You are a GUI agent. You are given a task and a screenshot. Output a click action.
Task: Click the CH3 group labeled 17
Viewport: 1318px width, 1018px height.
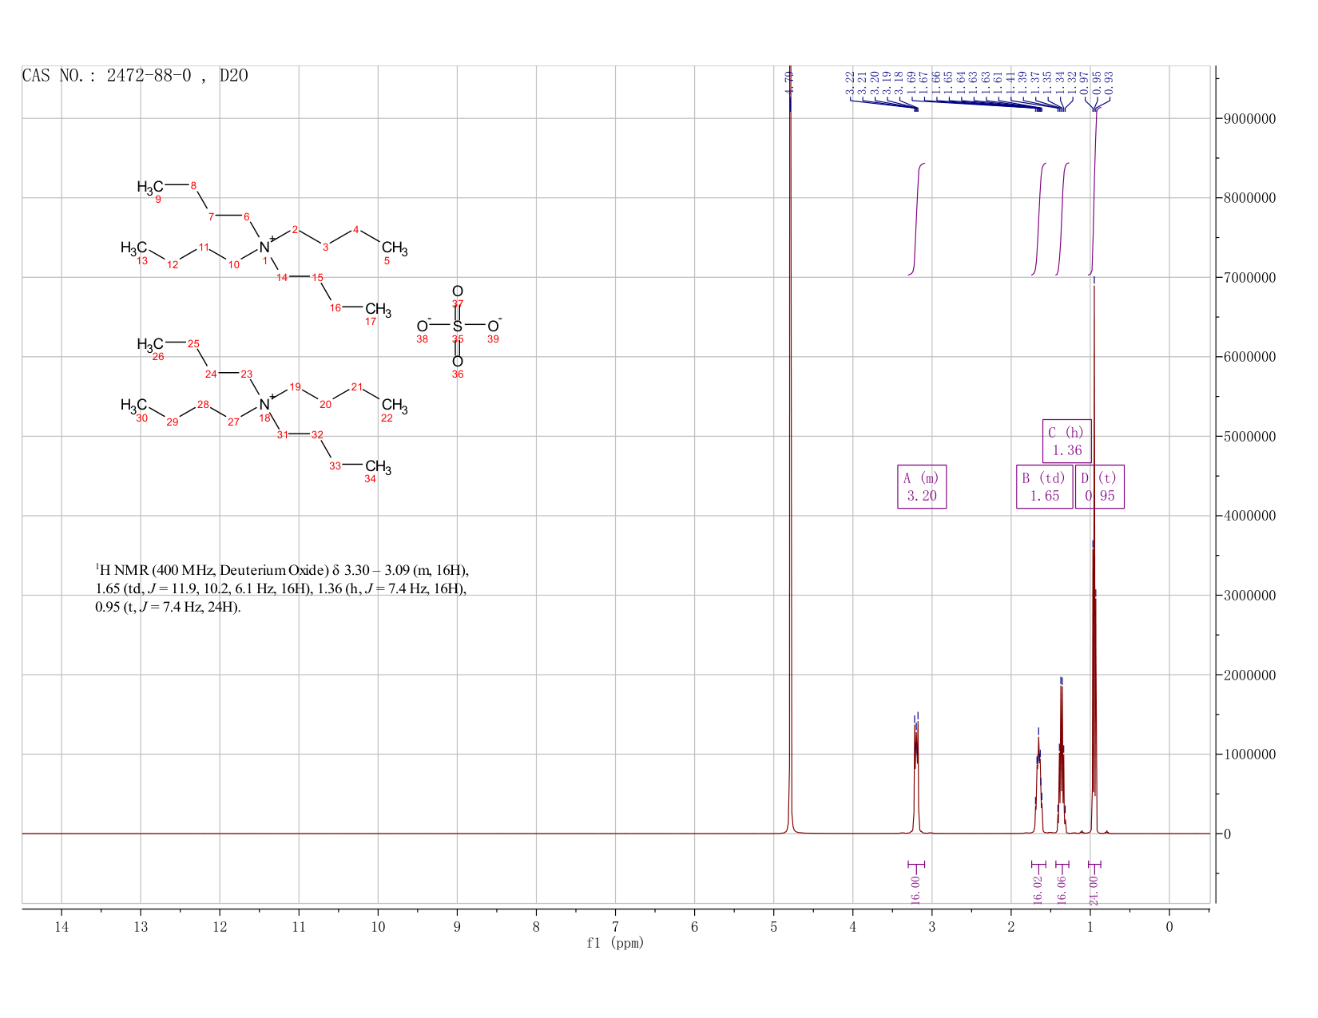(x=379, y=310)
